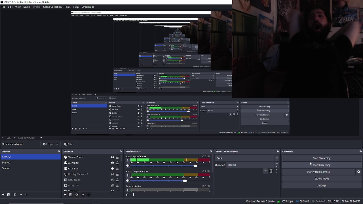Zoom in the preview with plus icon
Viewport: 363px width, 204px height.
14,138
